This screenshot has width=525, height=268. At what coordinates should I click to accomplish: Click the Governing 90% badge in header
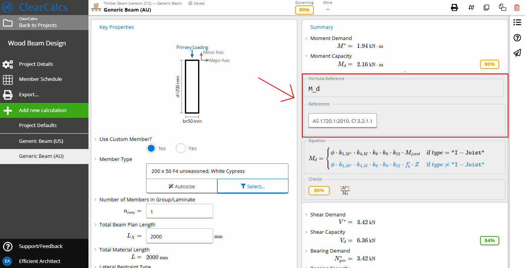click(x=304, y=10)
